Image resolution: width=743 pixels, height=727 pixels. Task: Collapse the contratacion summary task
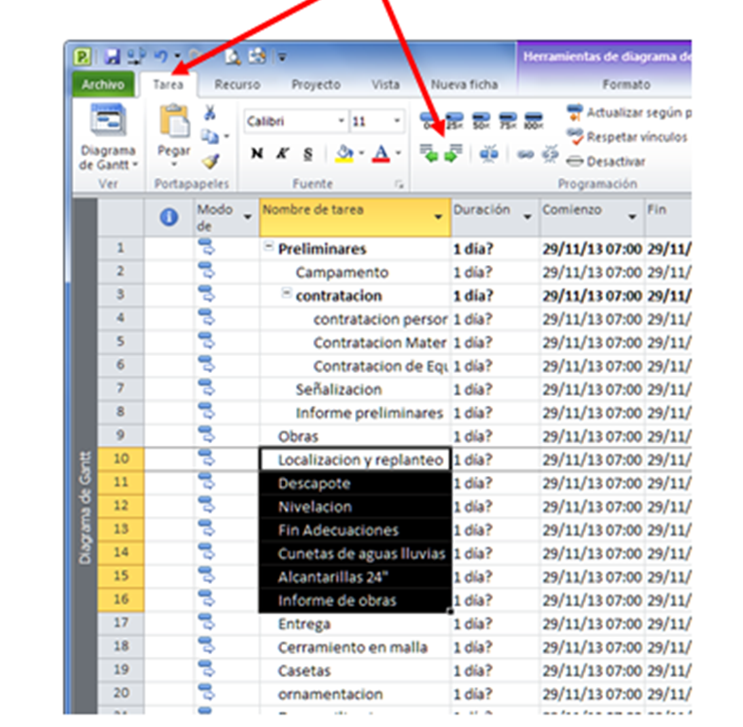286,293
